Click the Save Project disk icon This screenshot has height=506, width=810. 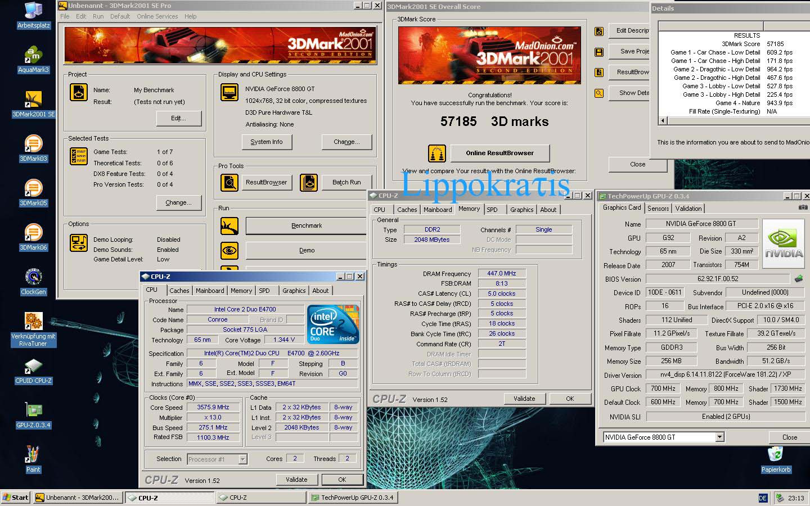599,52
